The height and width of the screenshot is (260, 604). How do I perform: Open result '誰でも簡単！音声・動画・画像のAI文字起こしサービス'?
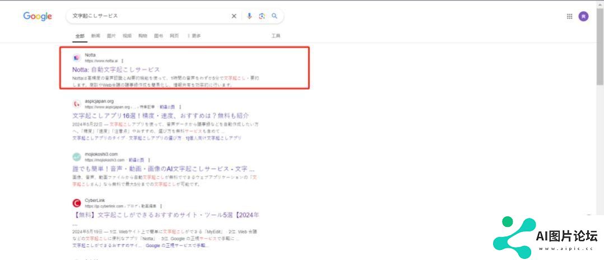(164, 169)
